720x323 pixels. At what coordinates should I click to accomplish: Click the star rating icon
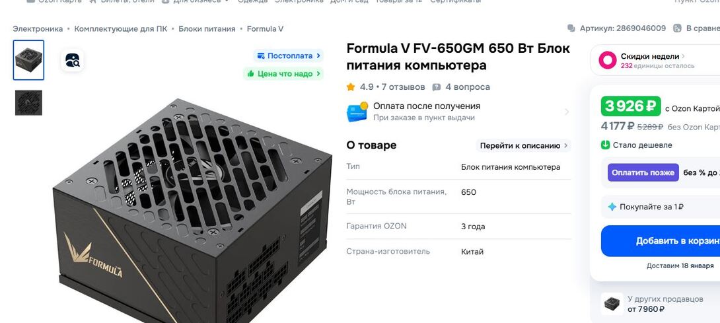351,87
